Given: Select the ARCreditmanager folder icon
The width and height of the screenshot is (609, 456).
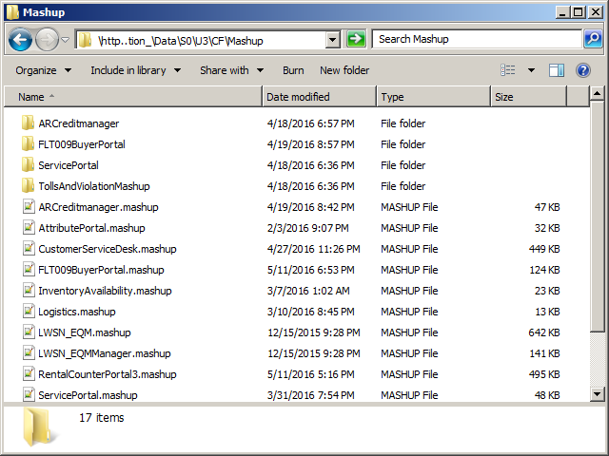Looking at the screenshot, I should [28, 123].
